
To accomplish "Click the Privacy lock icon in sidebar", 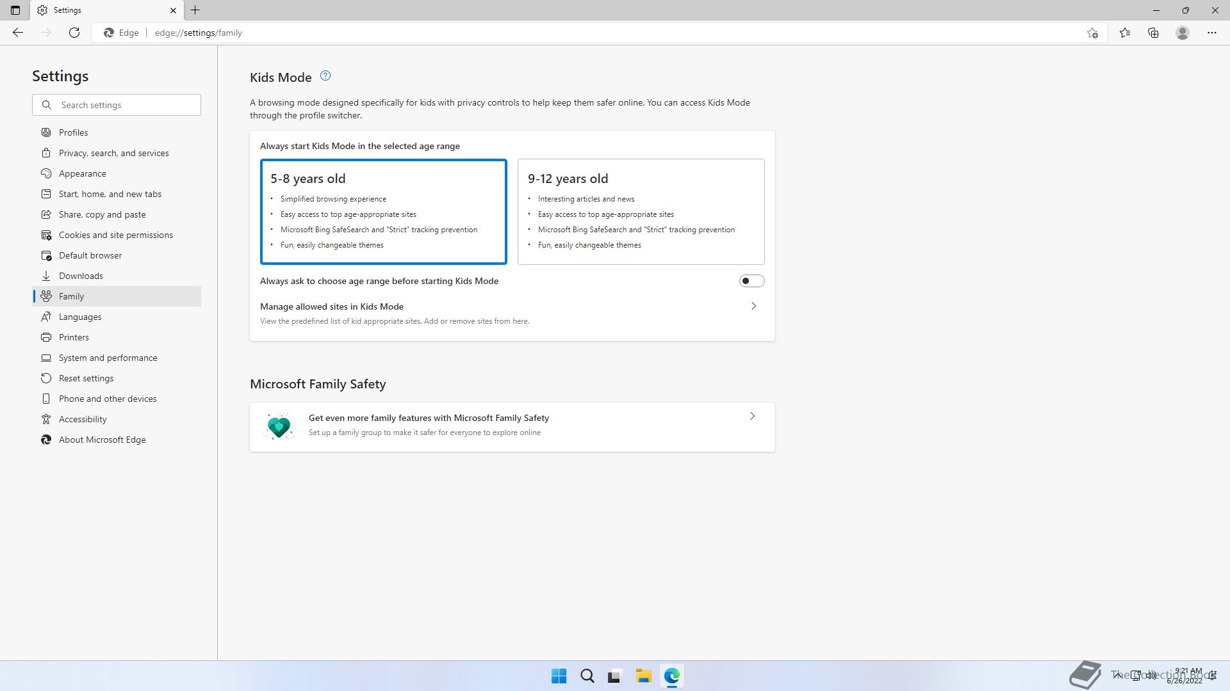I will point(46,153).
